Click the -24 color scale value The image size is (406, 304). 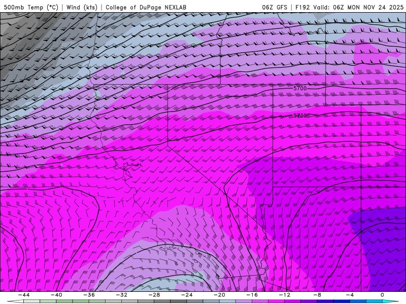pyautogui.click(x=187, y=295)
